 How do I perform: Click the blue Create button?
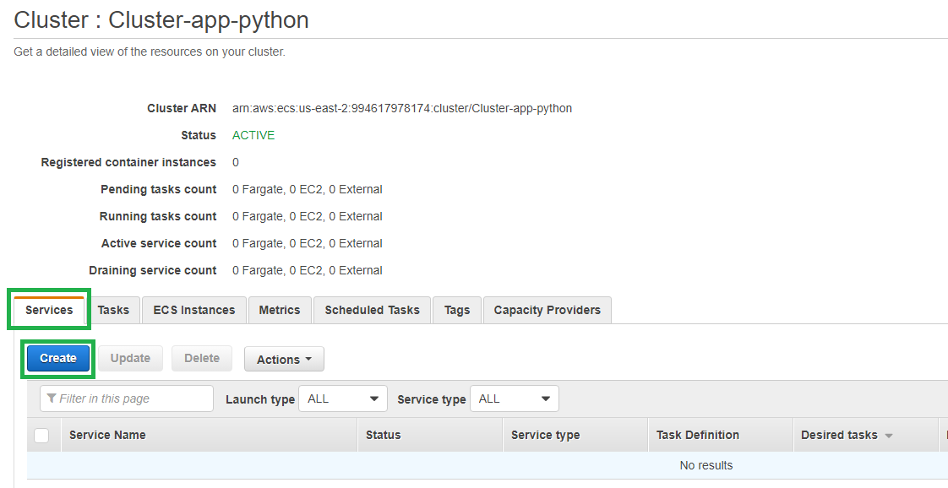58,358
